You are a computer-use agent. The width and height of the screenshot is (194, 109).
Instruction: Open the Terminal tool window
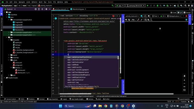41,99
